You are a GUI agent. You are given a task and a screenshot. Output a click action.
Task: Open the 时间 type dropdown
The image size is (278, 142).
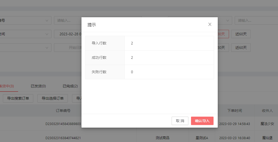tap(25, 34)
